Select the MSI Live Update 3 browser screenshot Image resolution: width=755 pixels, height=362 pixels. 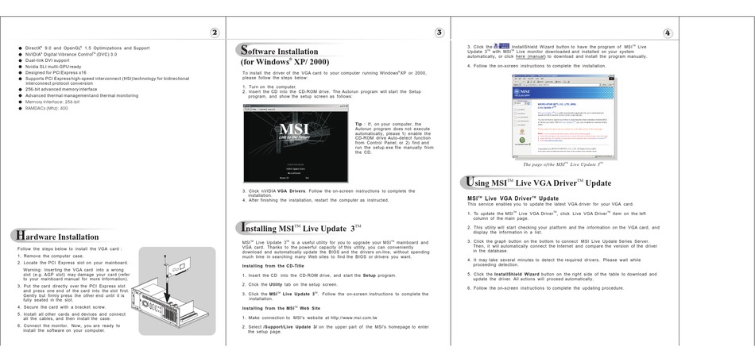pyautogui.click(x=563, y=117)
